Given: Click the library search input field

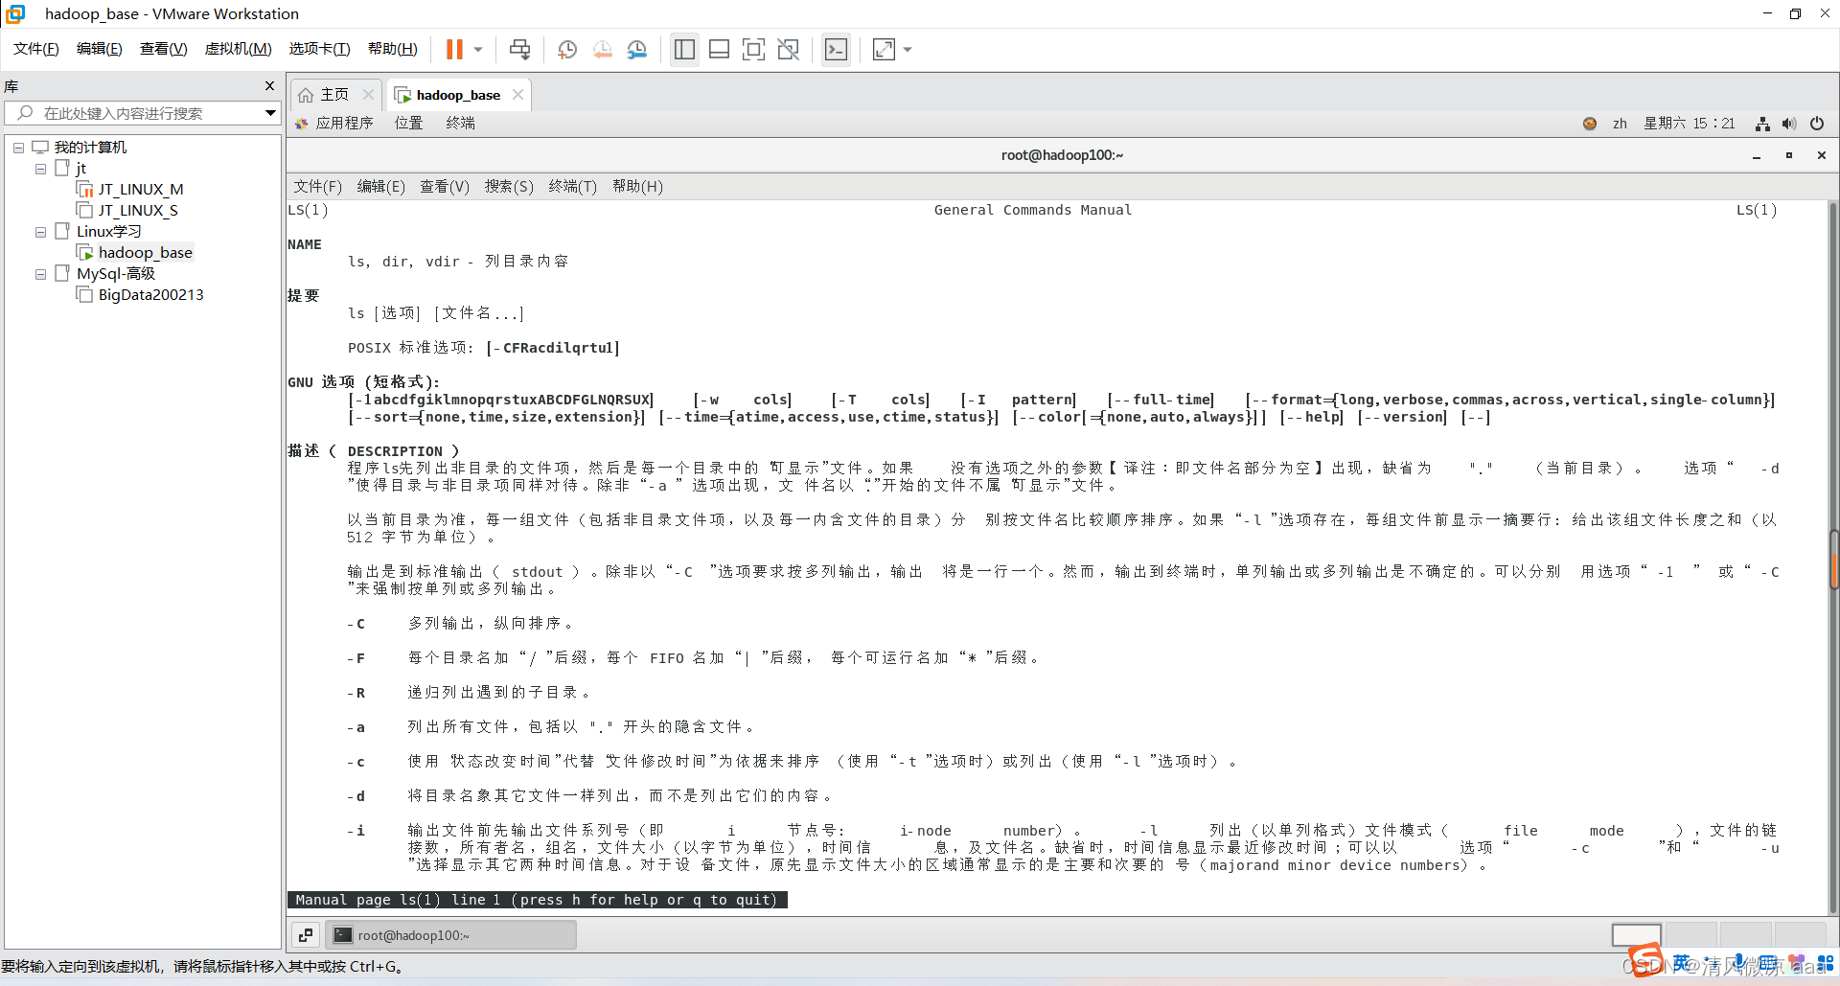Looking at the screenshot, I should 142,113.
